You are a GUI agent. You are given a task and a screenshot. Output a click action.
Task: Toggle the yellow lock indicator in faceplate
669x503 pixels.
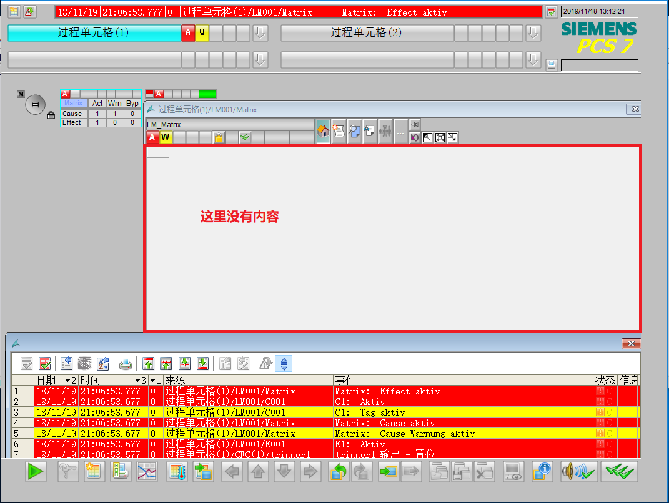click(x=219, y=137)
